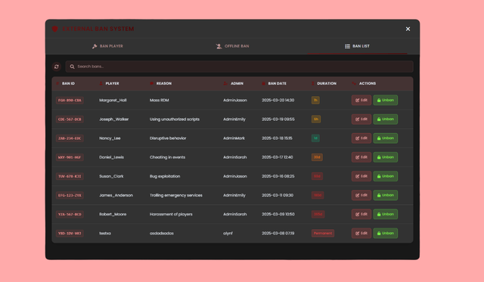Refresh the ban list with the reload icon
484x282 pixels.
pos(57,67)
